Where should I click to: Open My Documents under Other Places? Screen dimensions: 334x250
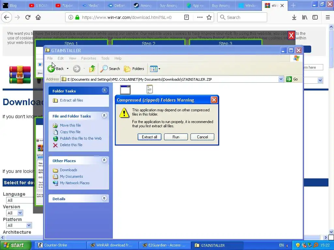pyautogui.click(x=71, y=176)
